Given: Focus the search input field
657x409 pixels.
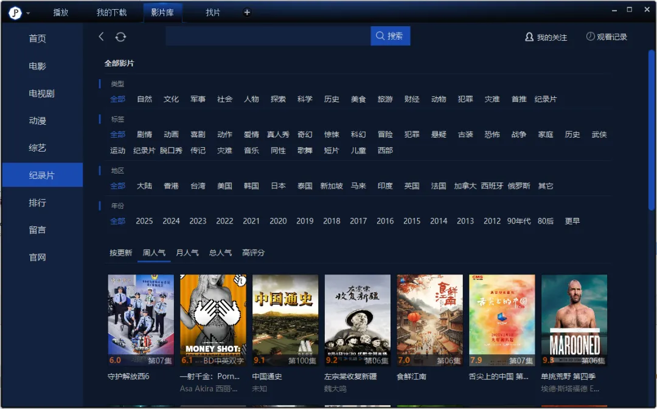Looking at the screenshot, I should [x=268, y=36].
